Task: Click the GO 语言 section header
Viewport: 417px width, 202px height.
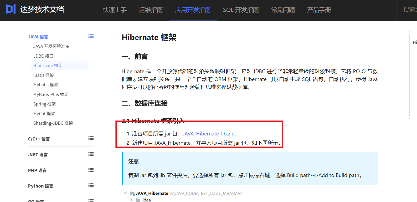Action: [36, 201]
